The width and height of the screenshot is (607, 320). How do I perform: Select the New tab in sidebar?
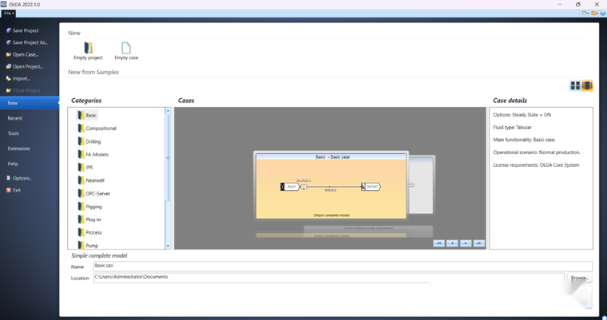30,103
